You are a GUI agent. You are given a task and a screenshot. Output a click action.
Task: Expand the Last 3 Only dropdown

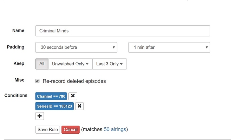[x=109, y=64]
